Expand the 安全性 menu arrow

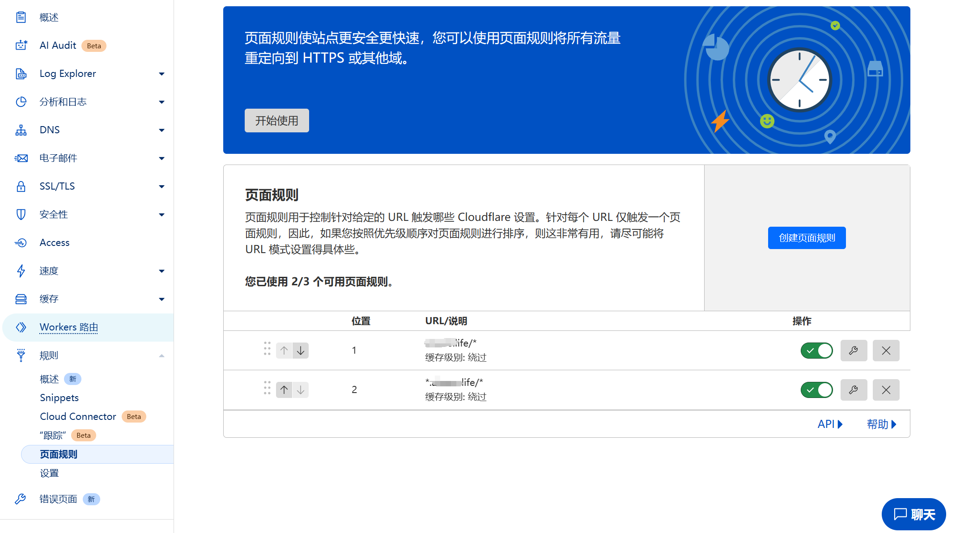[x=161, y=215]
